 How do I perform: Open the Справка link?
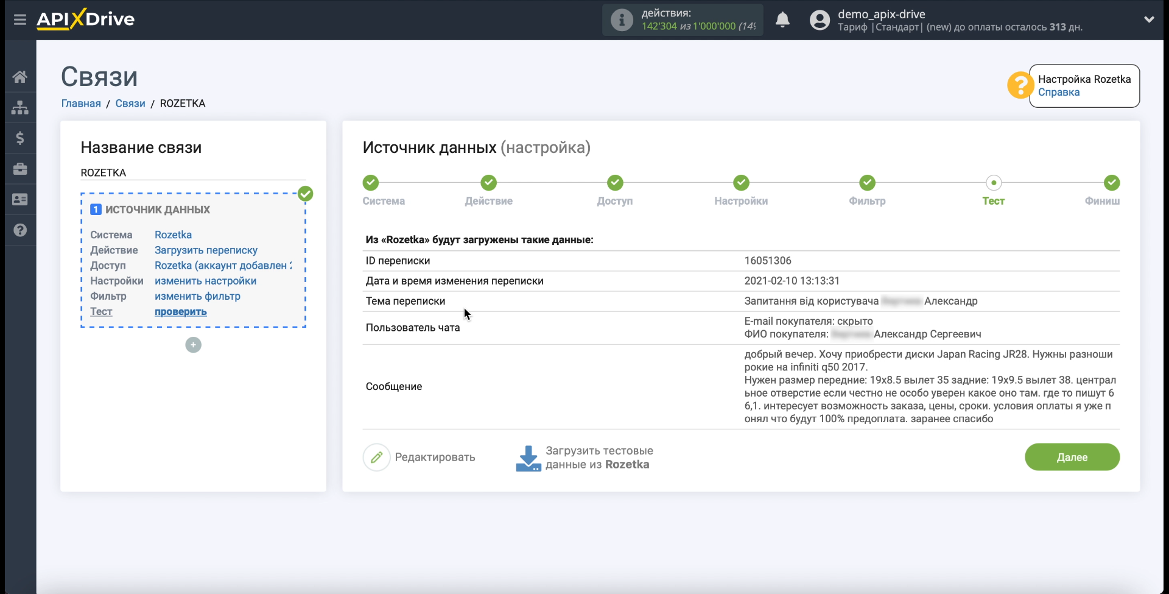pyautogui.click(x=1059, y=92)
